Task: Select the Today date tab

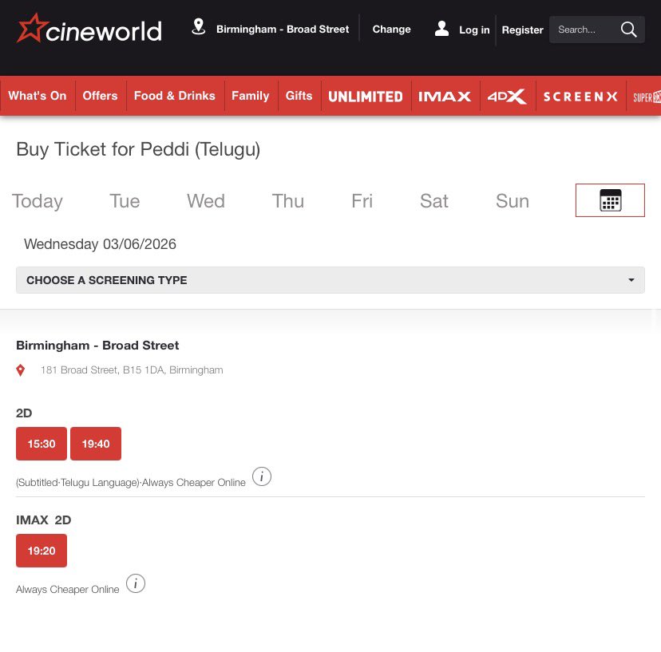Action: (37, 201)
